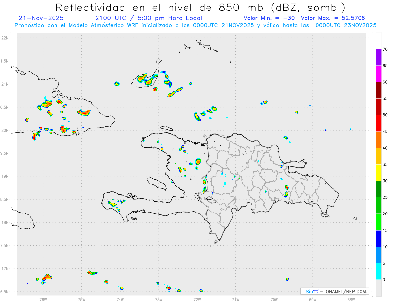
Task: Pick the gray bottom legend color below 0
Action: click(379, 288)
